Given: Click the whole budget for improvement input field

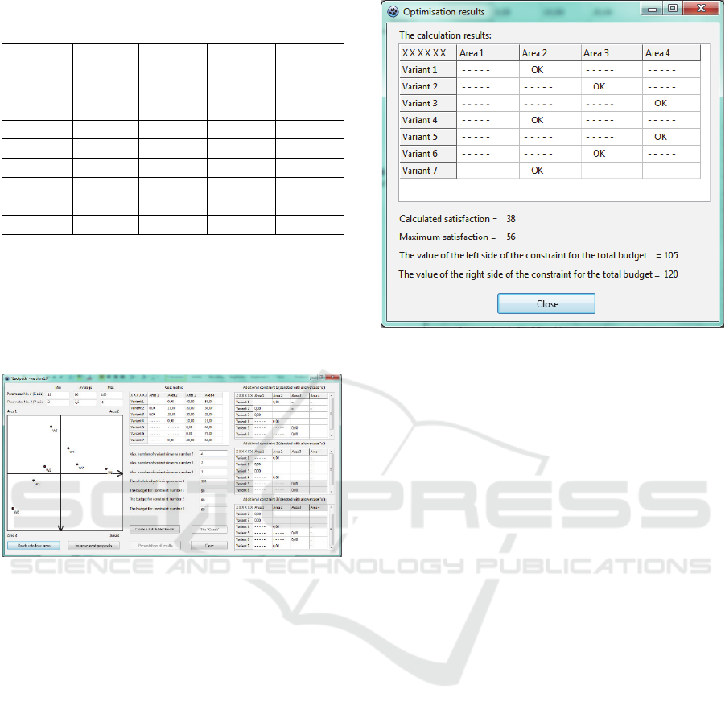Looking at the screenshot, I should 213,481.
